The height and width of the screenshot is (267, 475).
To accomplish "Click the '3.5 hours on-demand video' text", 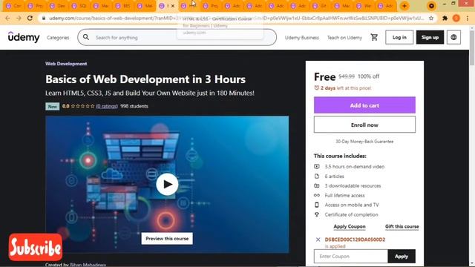I will (355, 166).
